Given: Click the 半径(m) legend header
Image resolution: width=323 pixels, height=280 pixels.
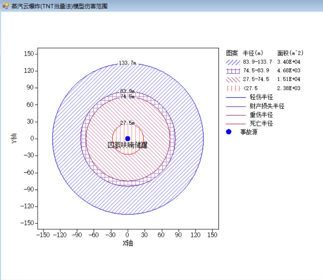Looking at the screenshot, I should coord(253,53).
